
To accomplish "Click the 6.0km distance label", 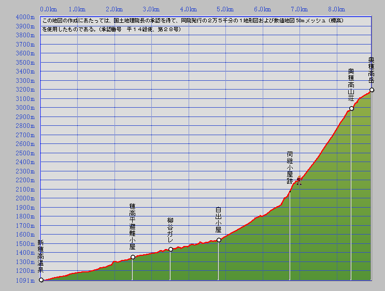I will pos(263,9).
